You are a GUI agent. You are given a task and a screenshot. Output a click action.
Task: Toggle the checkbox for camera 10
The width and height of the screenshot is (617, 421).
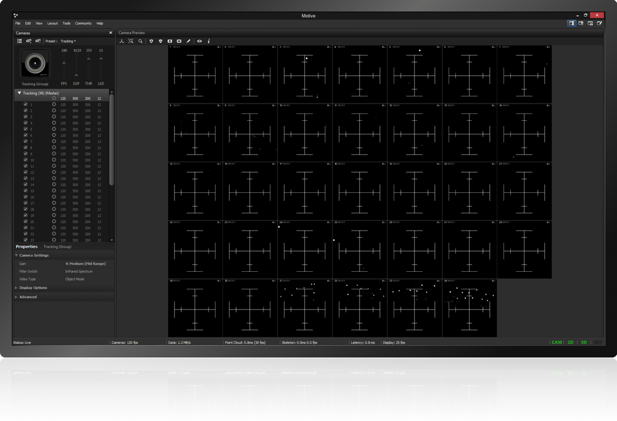[x=25, y=160]
